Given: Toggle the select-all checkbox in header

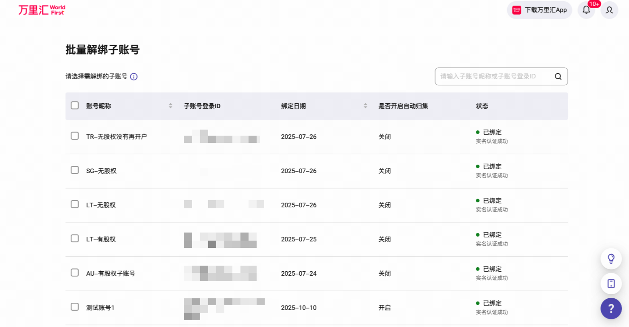Looking at the screenshot, I should coord(75,105).
